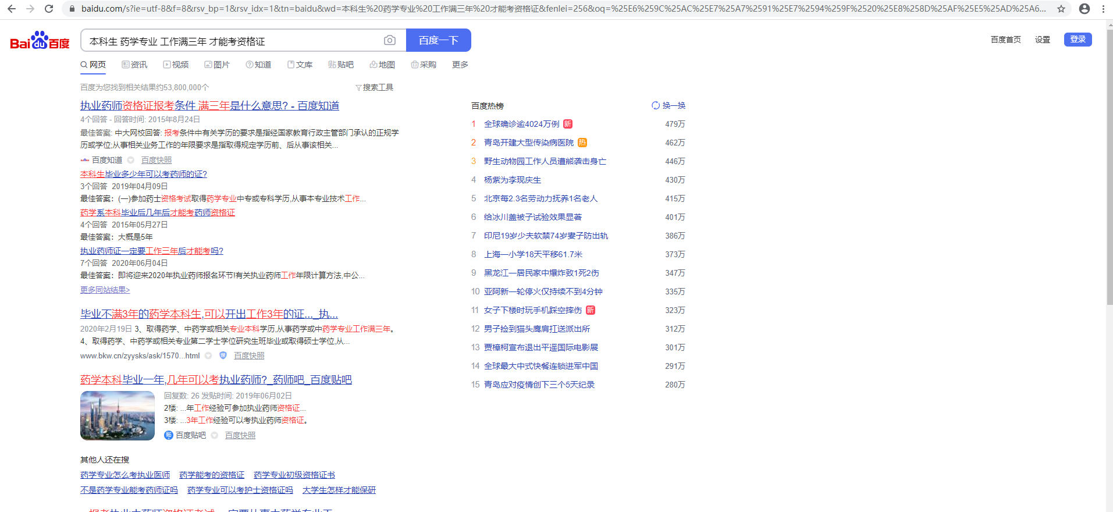Click the browser forward arrow
Image resolution: width=1113 pixels, height=512 pixels.
[30, 9]
